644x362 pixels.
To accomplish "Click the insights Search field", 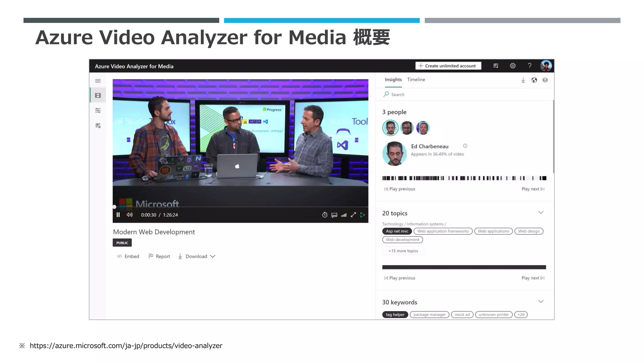I will (x=464, y=95).
